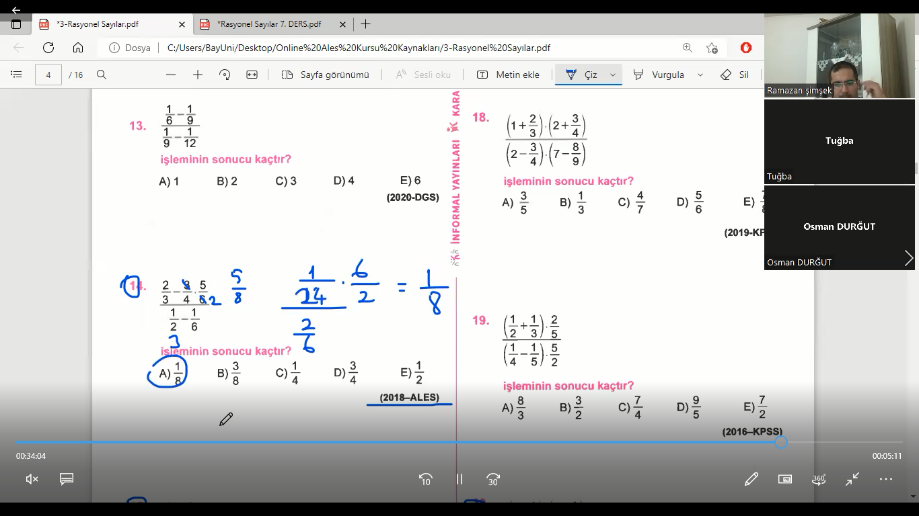The height and width of the screenshot is (516, 919).
Task: Open the tab actions icon in Edge
Action: coord(16,24)
